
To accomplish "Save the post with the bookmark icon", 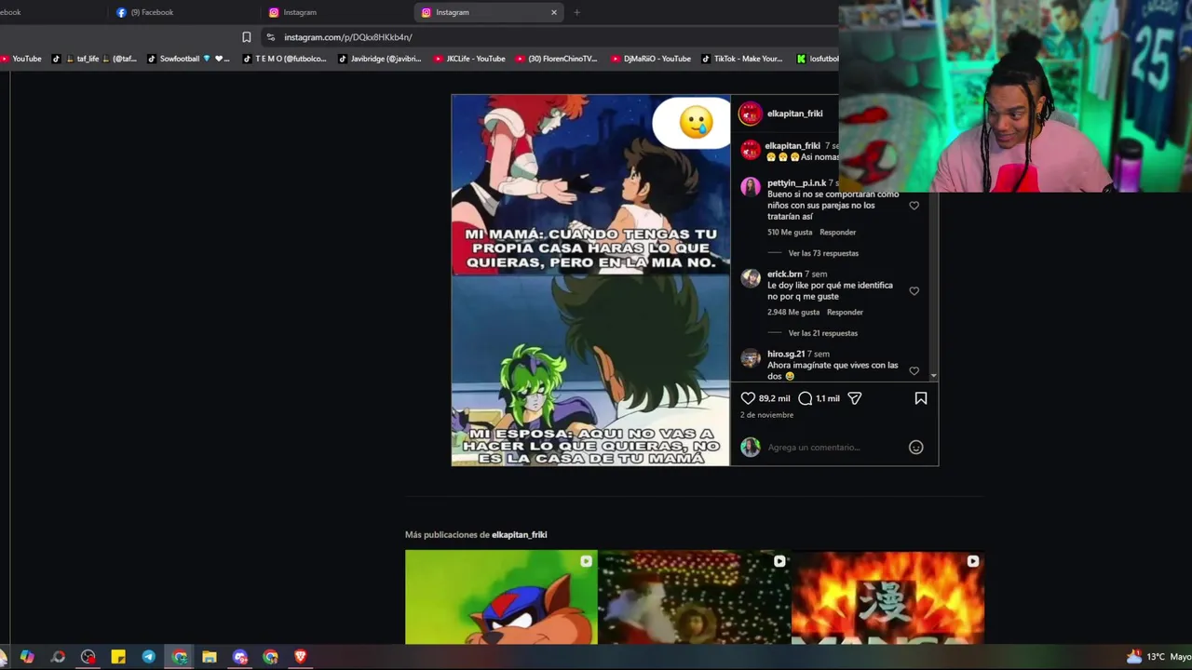I will (x=921, y=398).
